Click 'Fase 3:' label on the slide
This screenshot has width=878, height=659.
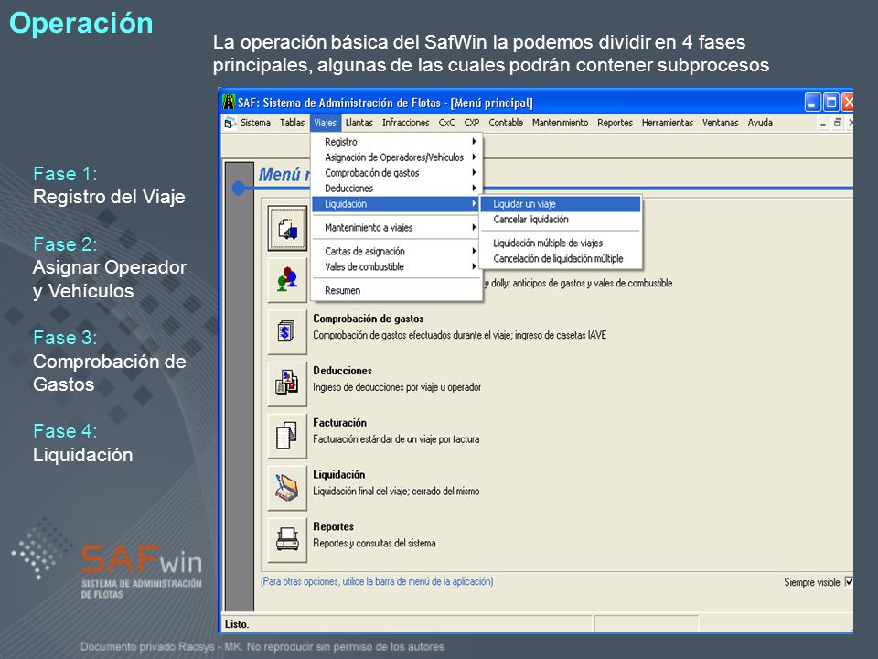point(65,338)
